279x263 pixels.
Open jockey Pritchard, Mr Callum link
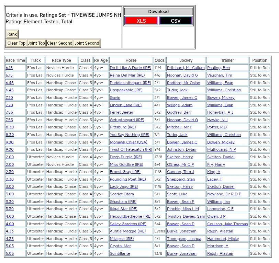[x=186, y=68]
